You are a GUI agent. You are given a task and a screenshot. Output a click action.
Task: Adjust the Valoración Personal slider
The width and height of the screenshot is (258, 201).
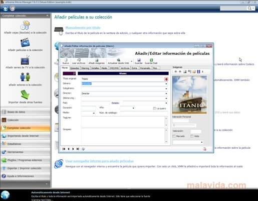click(184, 125)
